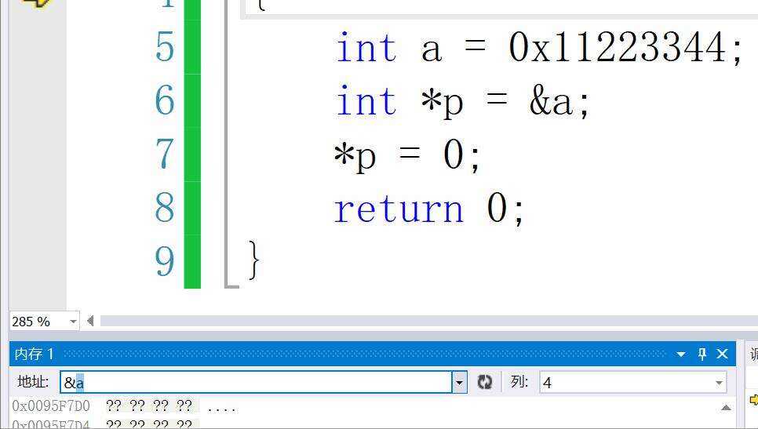Click the editor horizontal scroll left arrow
This screenshot has width=758, height=429.
pyautogui.click(x=90, y=321)
